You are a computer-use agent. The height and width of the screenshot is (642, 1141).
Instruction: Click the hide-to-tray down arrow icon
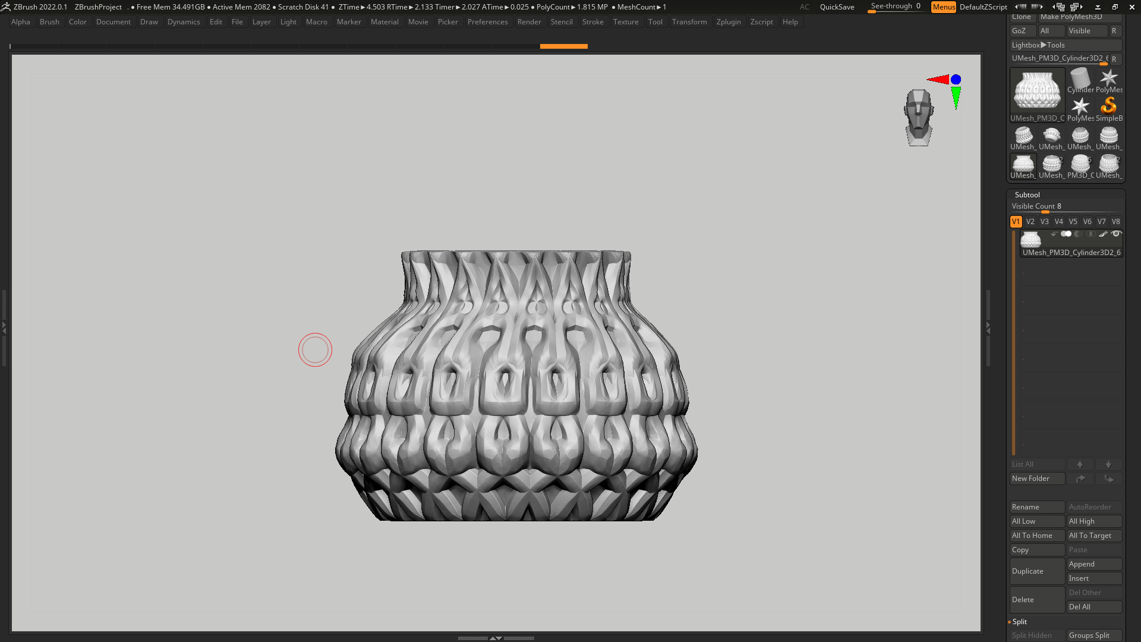(x=1098, y=7)
